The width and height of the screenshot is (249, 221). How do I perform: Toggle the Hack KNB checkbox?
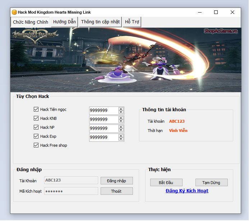(x=36, y=118)
